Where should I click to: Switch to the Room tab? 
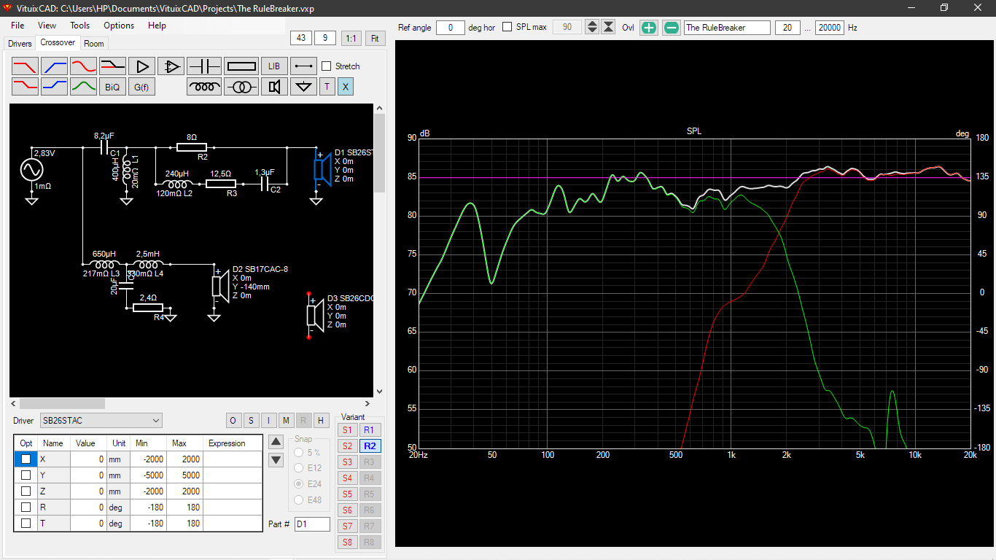coord(94,44)
